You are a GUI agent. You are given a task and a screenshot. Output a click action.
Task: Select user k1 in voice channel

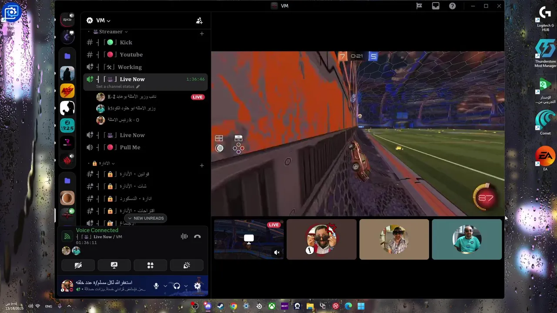tap(150, 108)
